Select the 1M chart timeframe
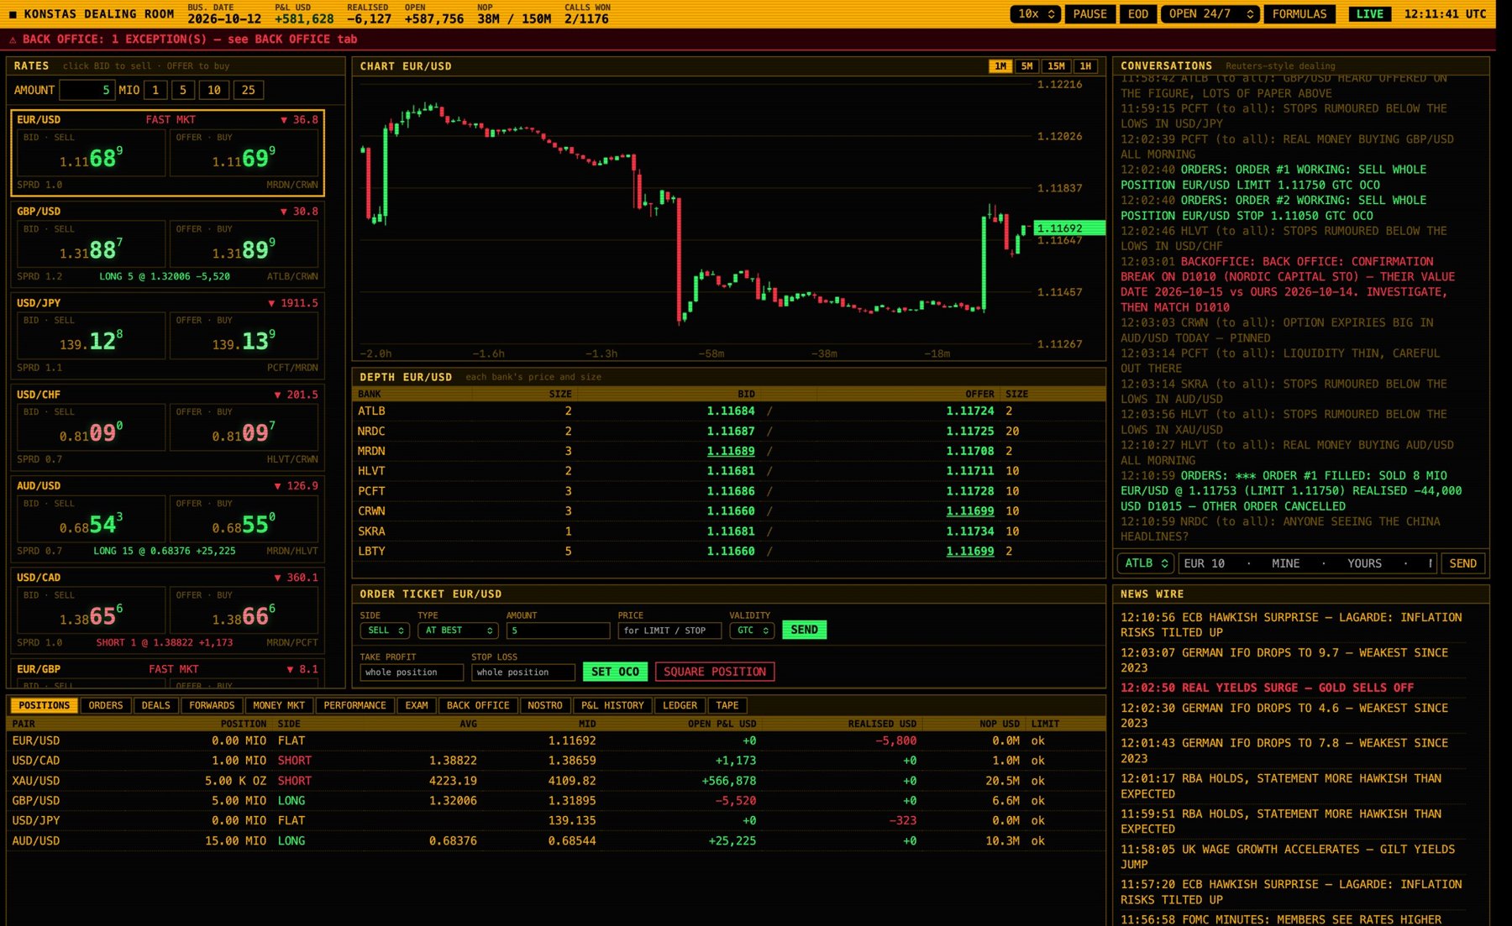The width and height of the screenshot is (1512, 926). pos(1000,66)
